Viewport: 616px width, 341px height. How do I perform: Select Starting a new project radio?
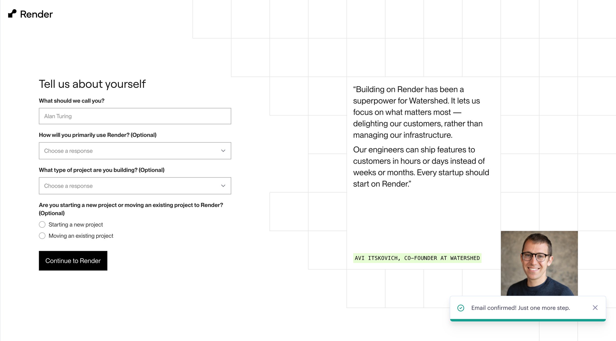[x=42, y=224]
